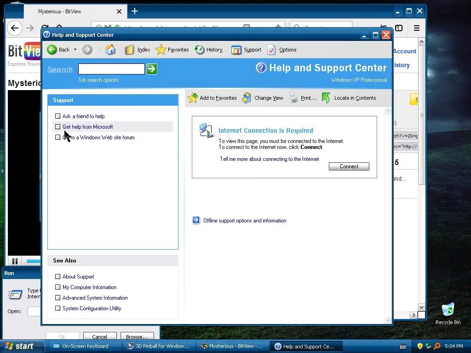
Task: Click browser back arrow in BitView window
Action: 14,28
